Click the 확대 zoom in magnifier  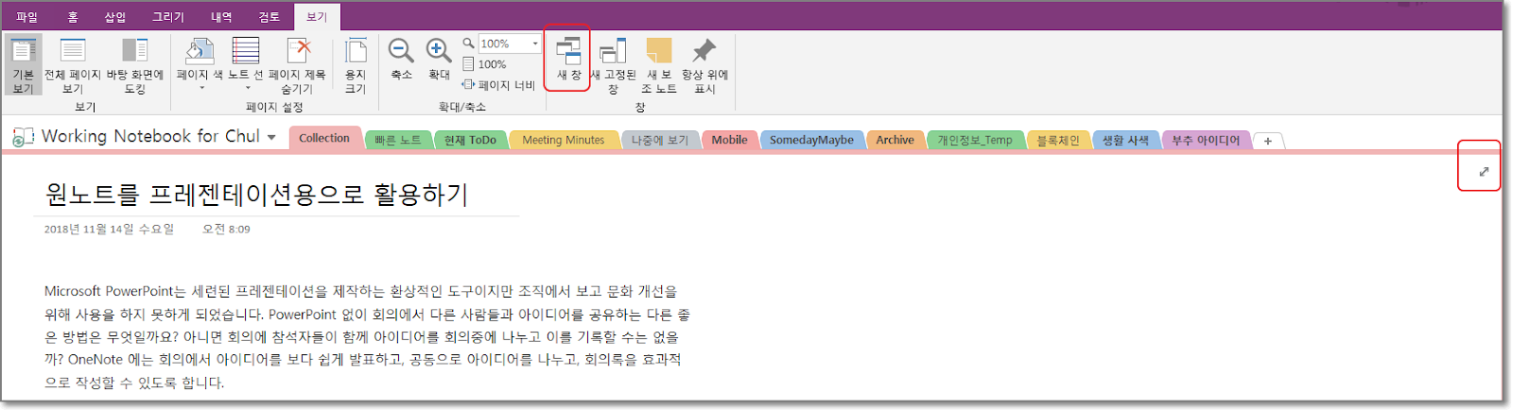pyautogui.click(x=439, y=59)
